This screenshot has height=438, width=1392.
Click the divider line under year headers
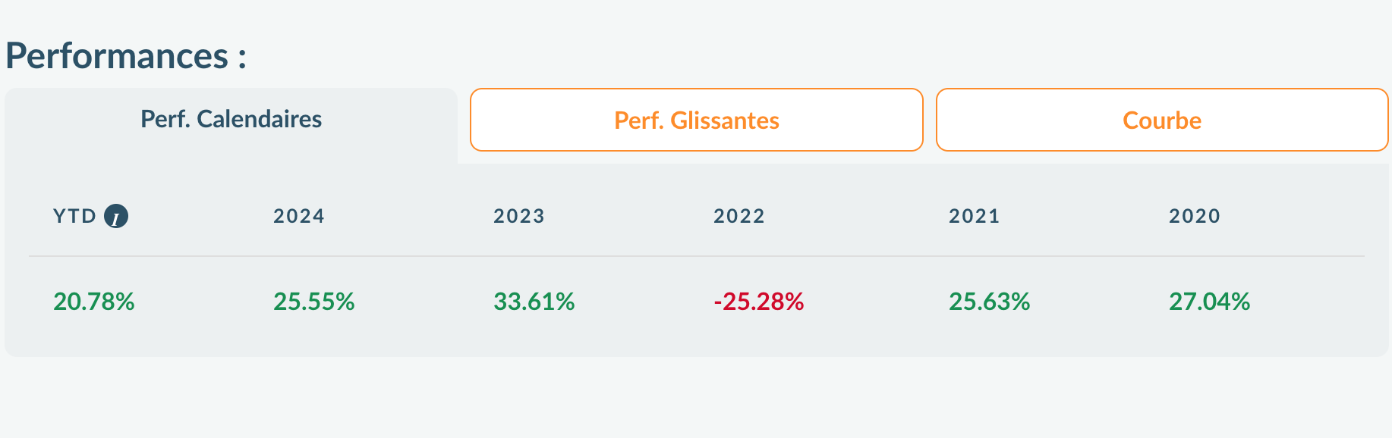[x=696, y=256]
